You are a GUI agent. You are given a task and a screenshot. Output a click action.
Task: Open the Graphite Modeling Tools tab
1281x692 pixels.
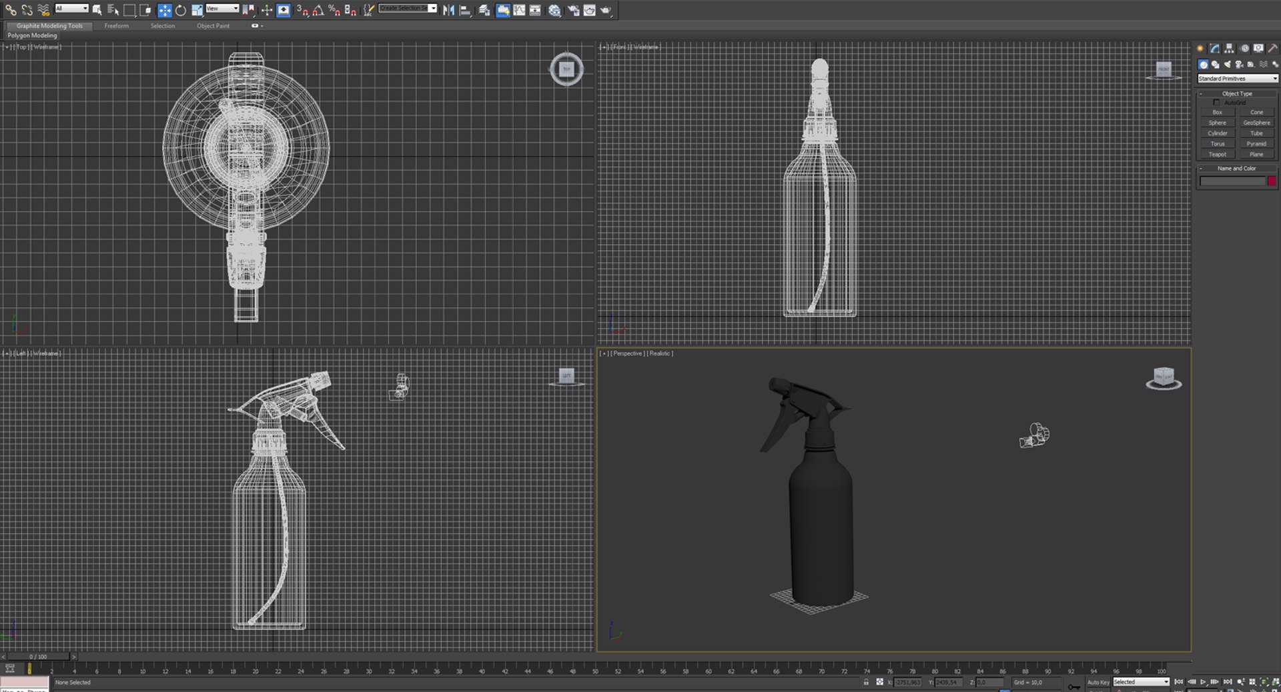(x=49, y=26)
